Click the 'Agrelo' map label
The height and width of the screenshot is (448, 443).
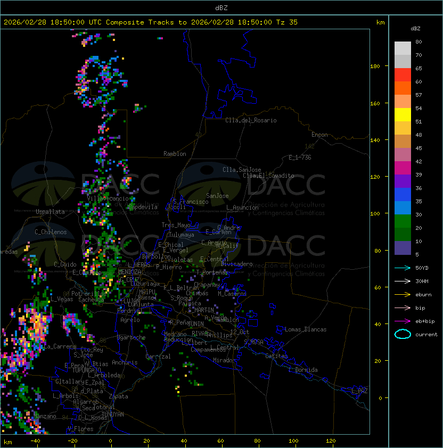130,320
